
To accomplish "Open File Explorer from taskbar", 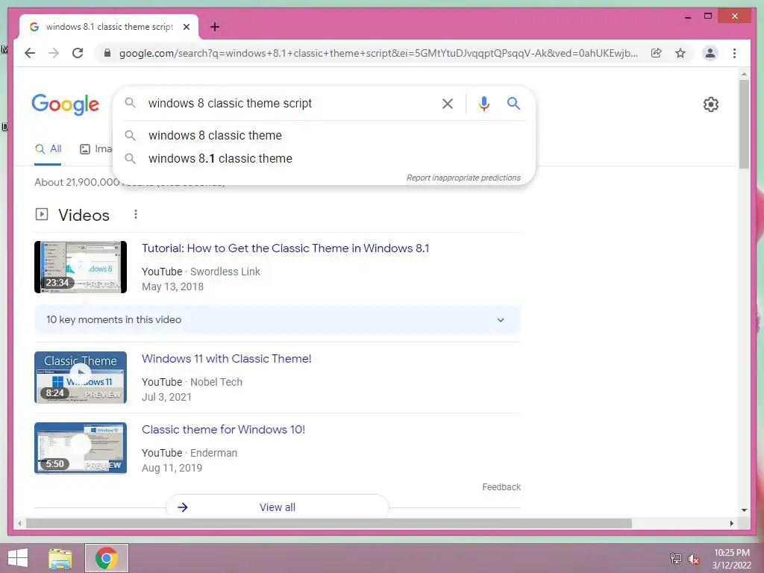I will [60, 558].
